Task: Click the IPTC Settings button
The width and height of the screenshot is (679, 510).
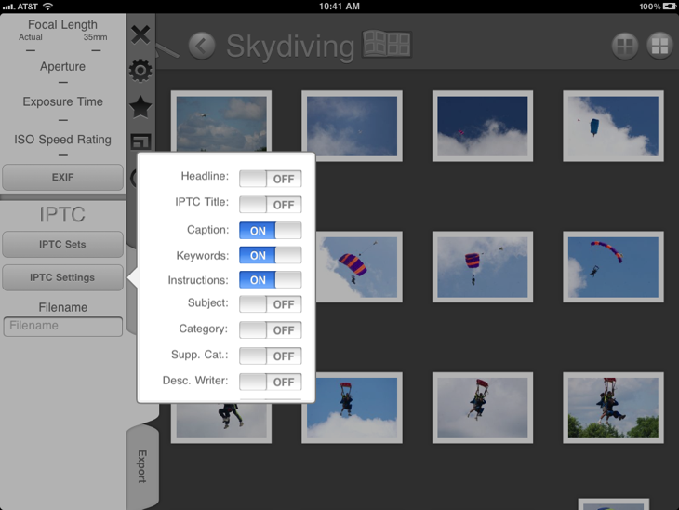Action: [x=62, y=277]
